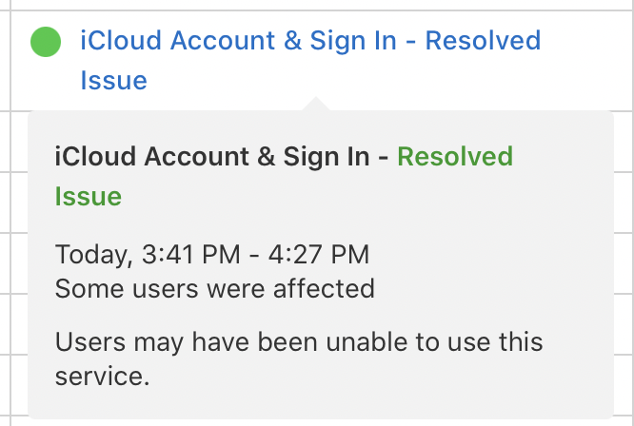This screenshot has width=634, height=426.
Task: Click the green Issue word in the popup
Action: click(89, 197)
